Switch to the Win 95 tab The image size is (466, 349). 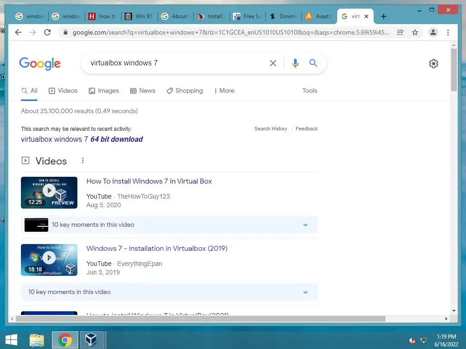coord(139,16)
